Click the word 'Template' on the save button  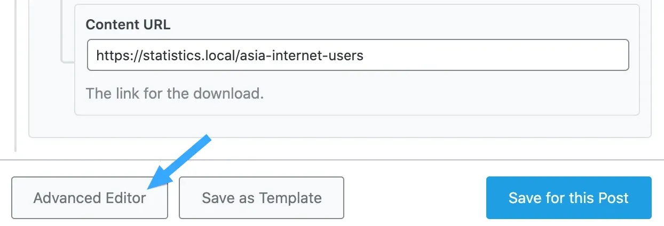pos(290,198)
